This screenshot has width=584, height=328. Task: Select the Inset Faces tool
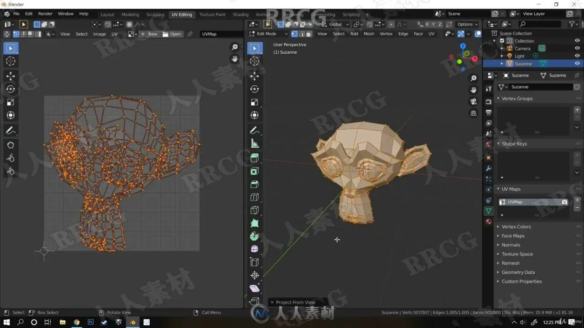click(x=255, y=171)
